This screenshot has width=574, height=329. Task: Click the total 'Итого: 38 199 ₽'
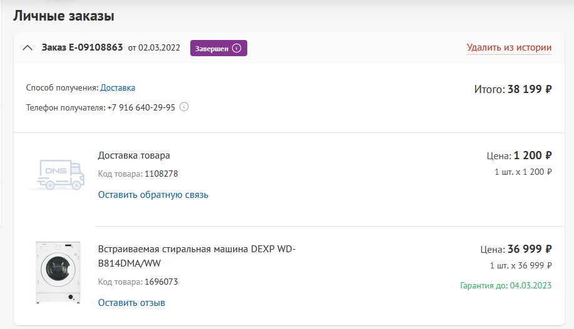[x=513, y=89]
